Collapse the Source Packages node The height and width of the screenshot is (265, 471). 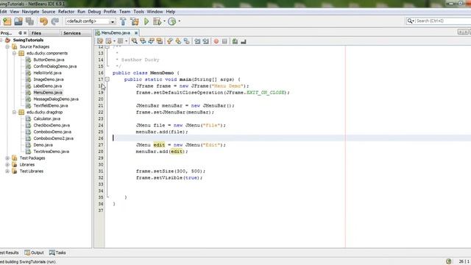(x=7, y=46)
